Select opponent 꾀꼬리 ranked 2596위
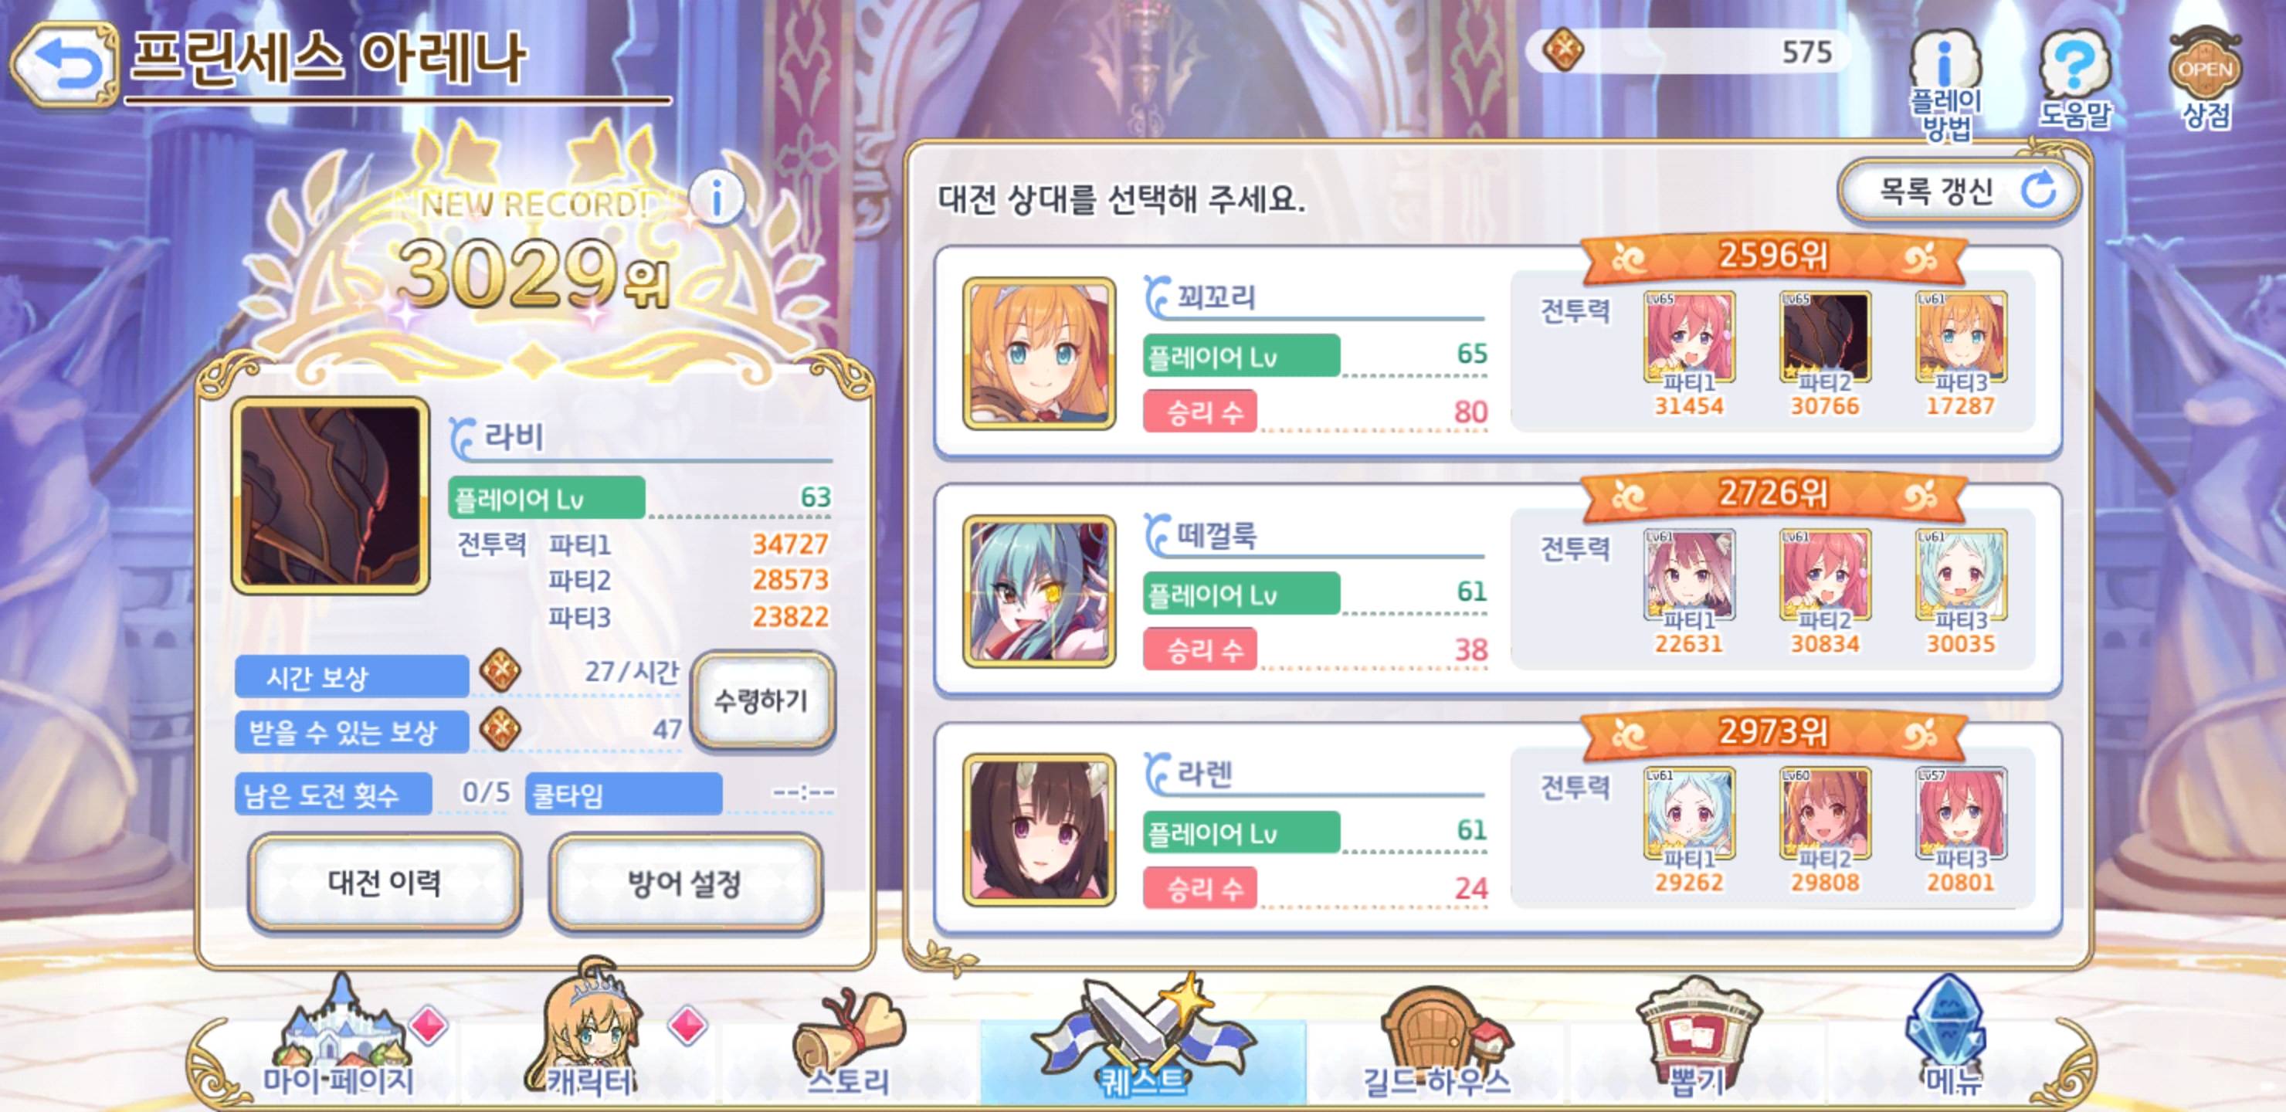Viewport: 2286px width, 1112px height. [x=1497, y=352]
